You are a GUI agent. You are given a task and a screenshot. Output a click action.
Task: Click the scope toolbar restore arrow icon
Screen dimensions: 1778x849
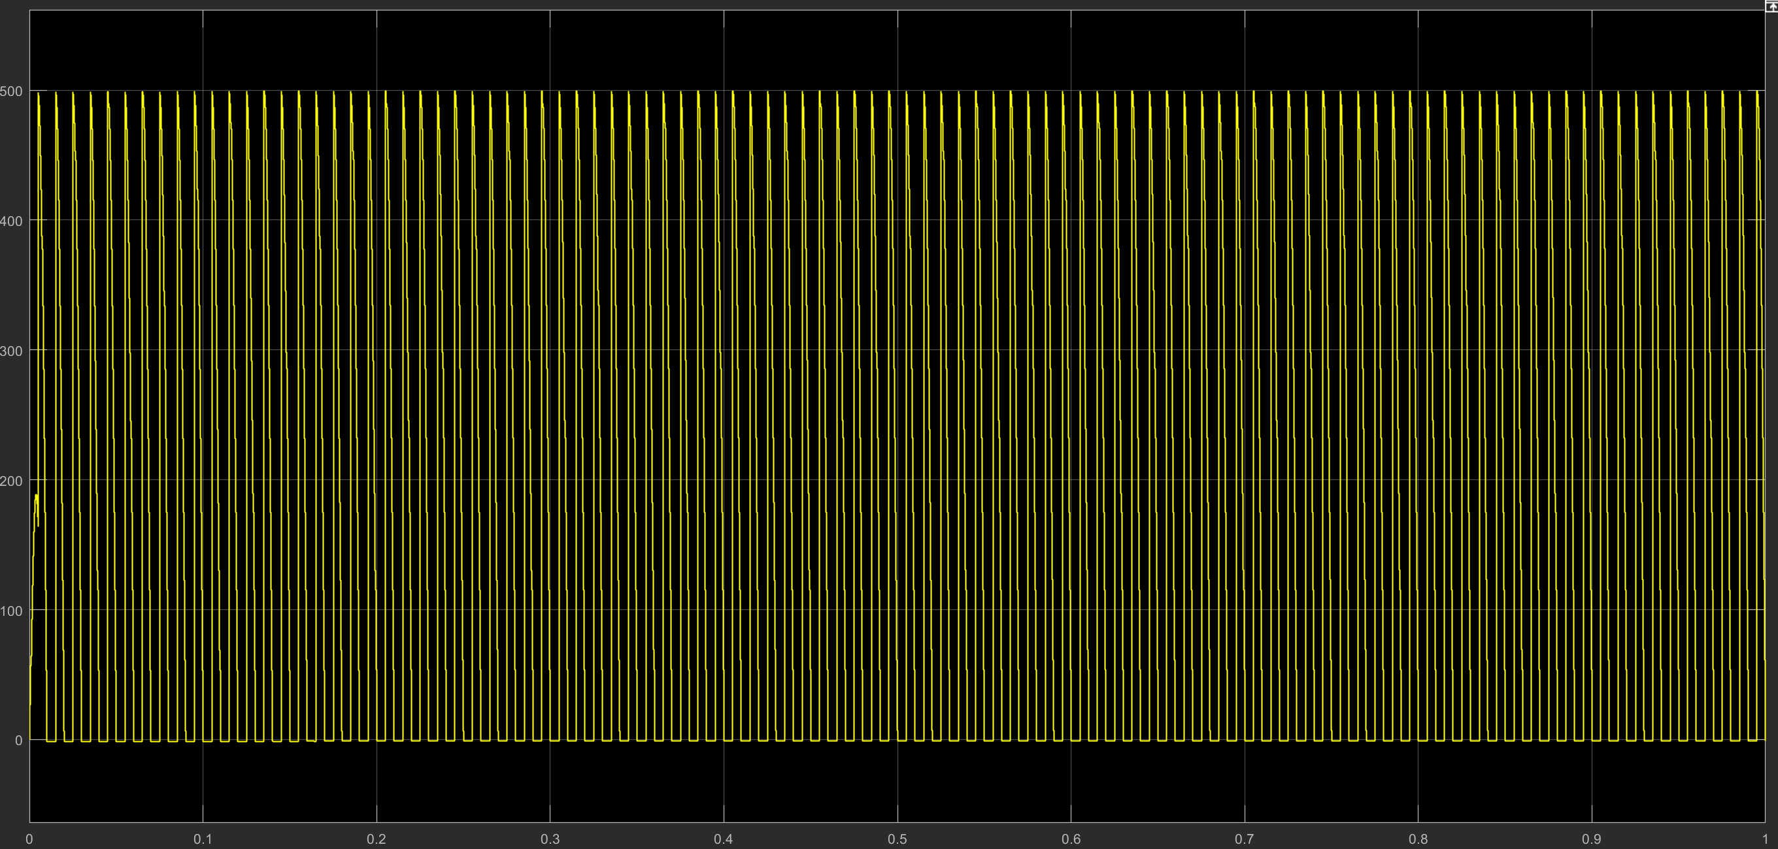[1771, 7]
